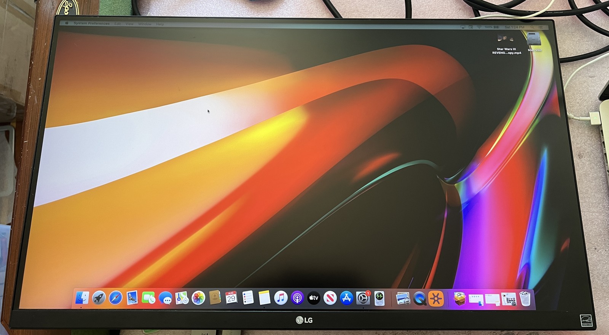The height and width of the screenshot is (335, 609).
Task: Open Contacts book icon in Dock
Action: 215,298
